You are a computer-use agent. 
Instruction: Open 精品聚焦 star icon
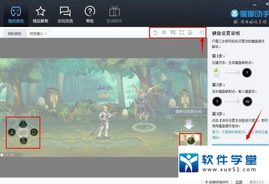[x=40, y=14]
